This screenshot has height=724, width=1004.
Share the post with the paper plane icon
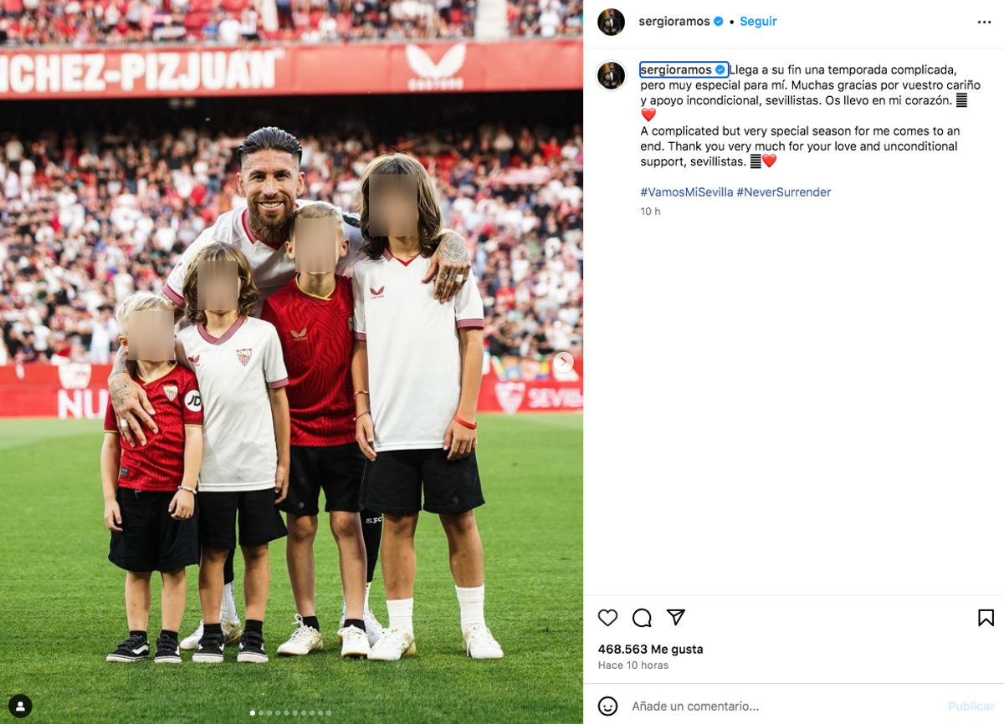pos(676,617)
